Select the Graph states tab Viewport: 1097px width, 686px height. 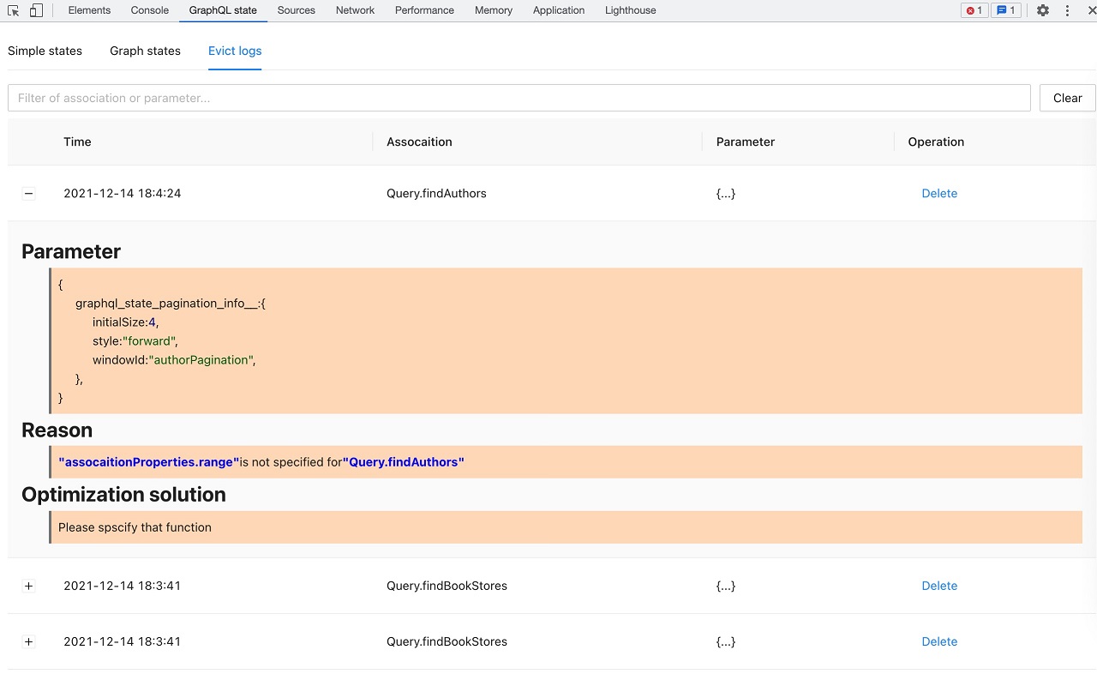145,51
